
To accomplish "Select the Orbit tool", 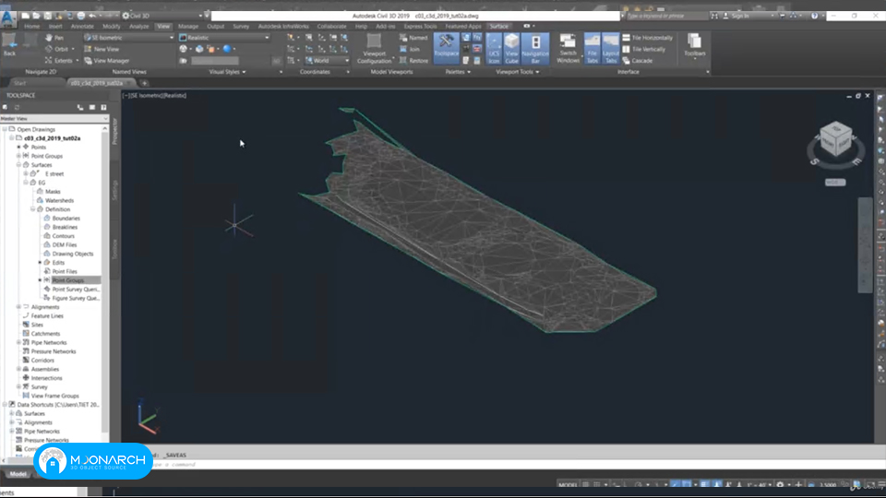I will tap(57, 49).
